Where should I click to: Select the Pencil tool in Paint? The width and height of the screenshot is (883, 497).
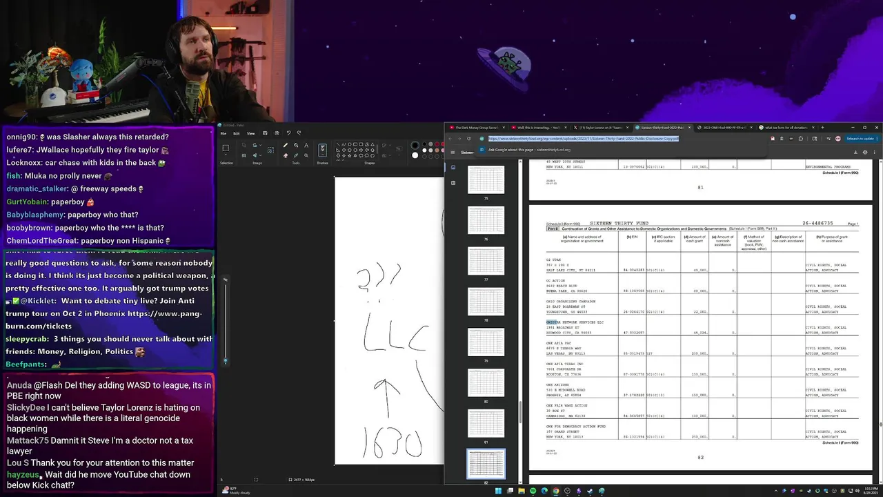tap(286, 145)
